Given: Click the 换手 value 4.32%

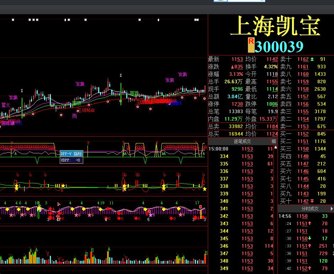Looking at the screenshot, I should click(271, 67).
